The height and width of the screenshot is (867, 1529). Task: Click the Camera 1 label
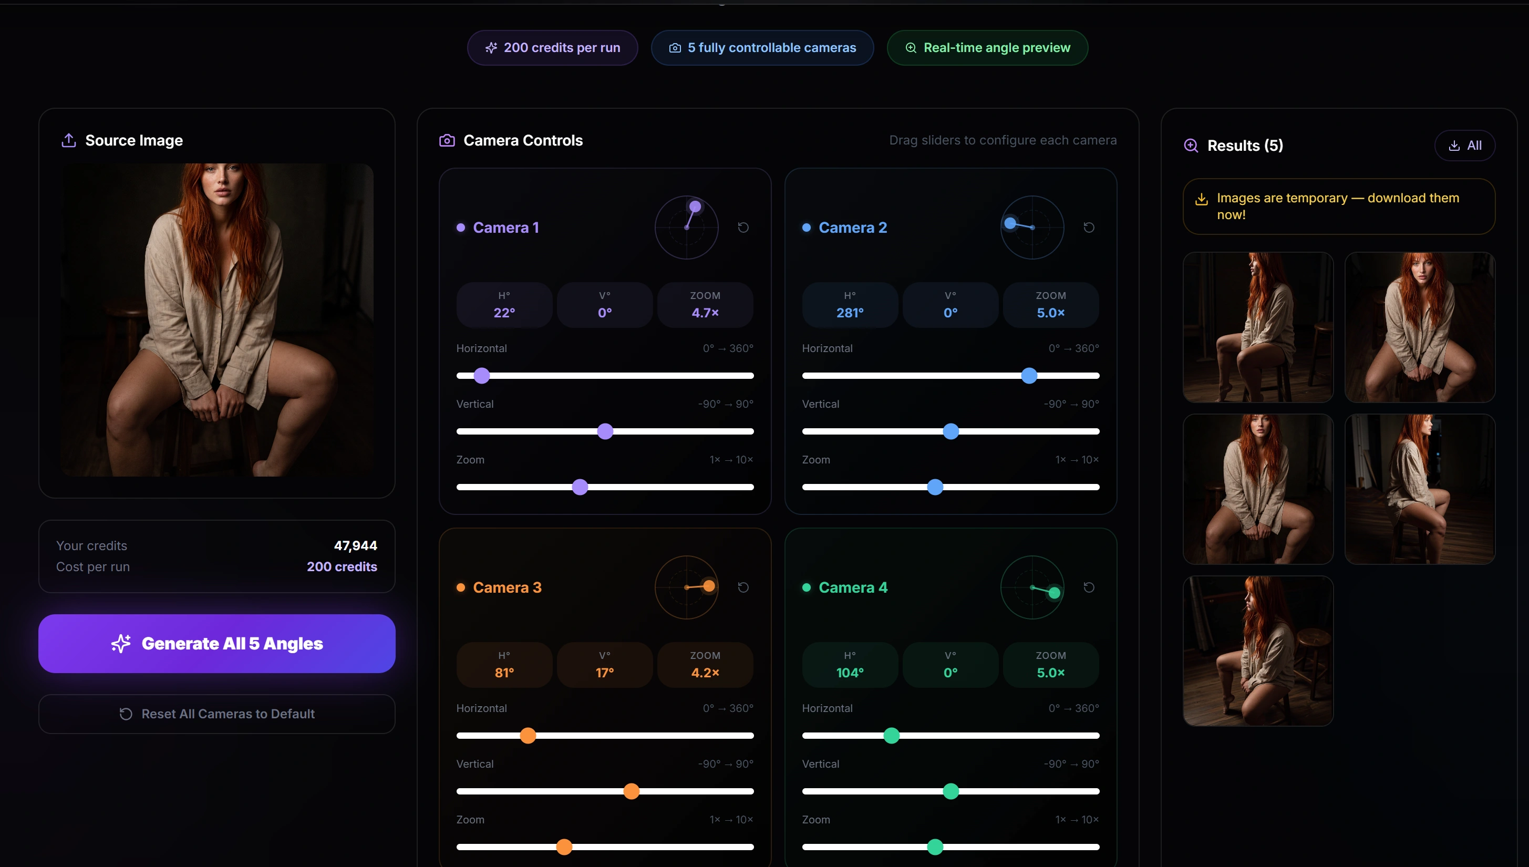(x=506, y=228)
